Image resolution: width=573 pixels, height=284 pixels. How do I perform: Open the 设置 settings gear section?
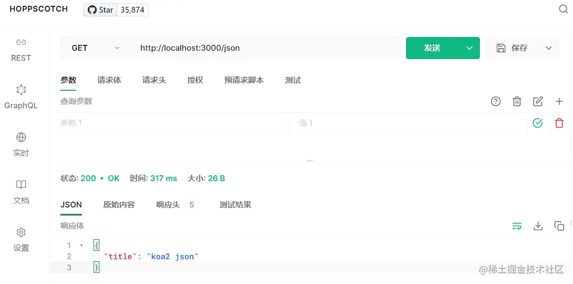pyautogui.click(x=21, y=240)
